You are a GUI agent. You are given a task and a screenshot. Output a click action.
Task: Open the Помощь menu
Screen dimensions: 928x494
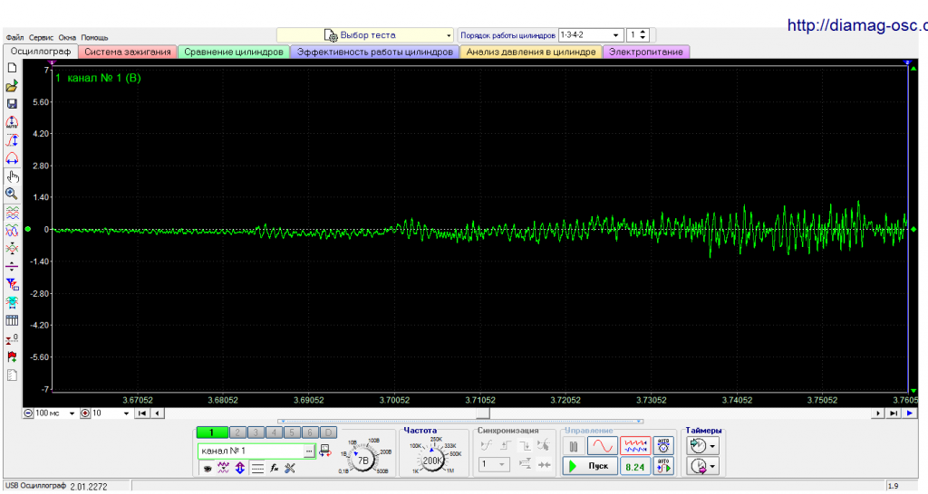(x=94, y=37)
